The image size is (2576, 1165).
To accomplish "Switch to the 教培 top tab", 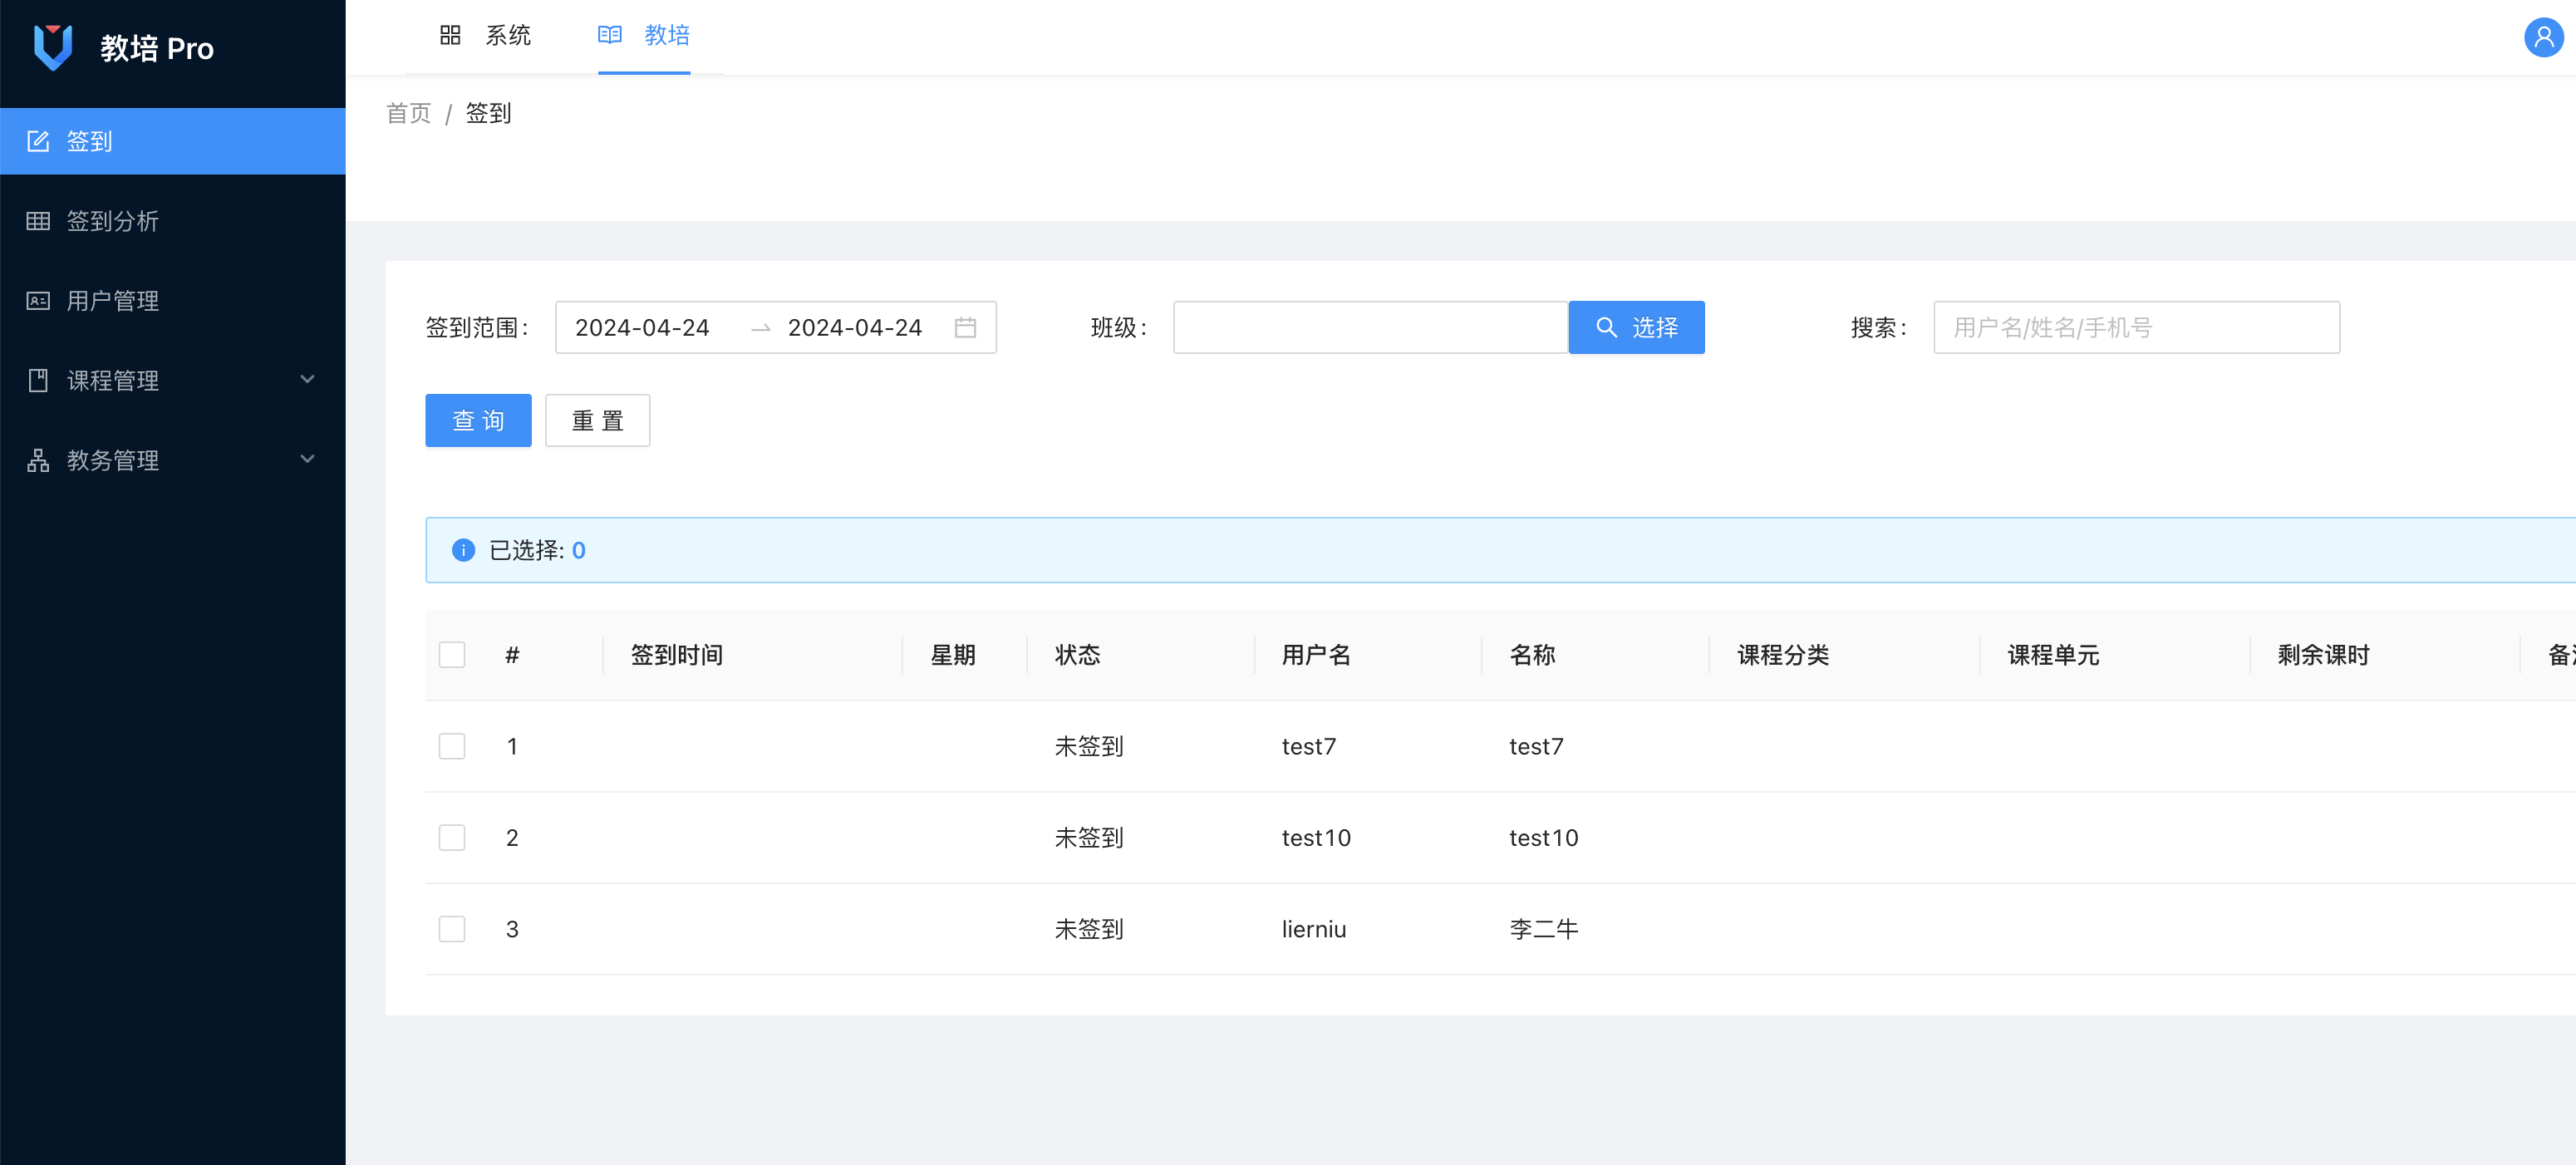I will pos(644,36).
